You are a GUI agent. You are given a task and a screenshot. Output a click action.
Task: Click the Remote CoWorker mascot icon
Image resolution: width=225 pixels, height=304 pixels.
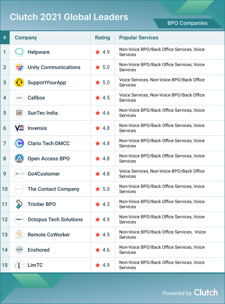coord(19,235)
